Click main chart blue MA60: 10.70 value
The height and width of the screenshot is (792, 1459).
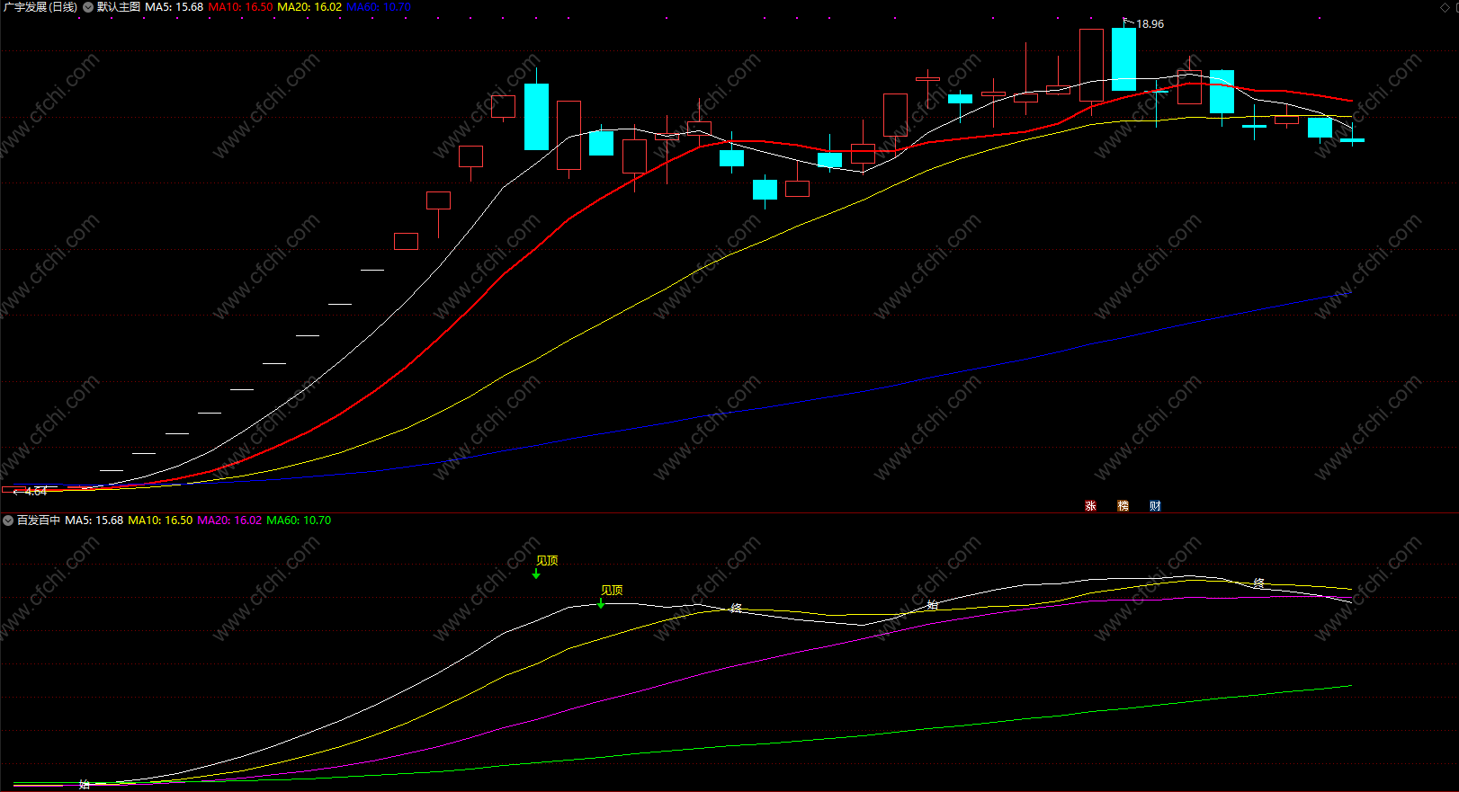coord(379,7)
